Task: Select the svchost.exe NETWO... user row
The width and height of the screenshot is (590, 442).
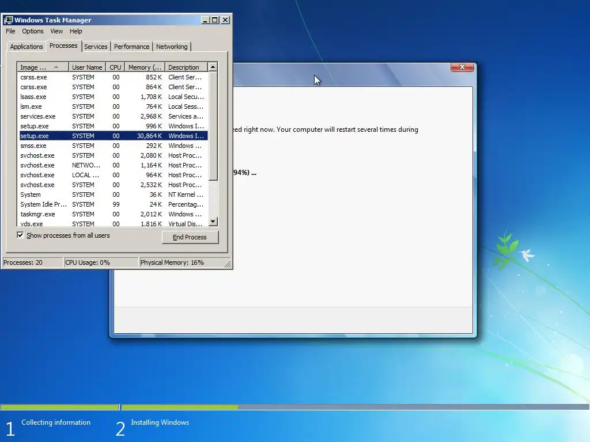Action: tap(112, 165)
